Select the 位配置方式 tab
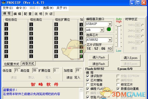This screenshot has height=99, width=148. 12,64
